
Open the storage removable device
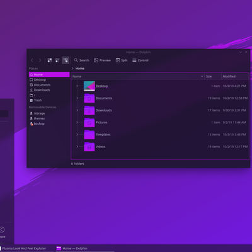[x=49, y=113]
